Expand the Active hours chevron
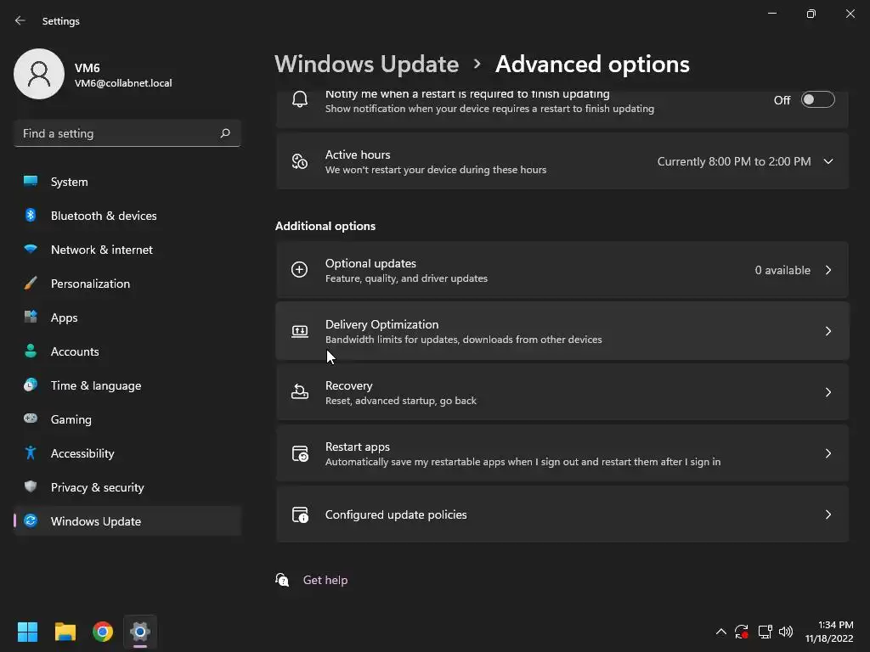The image size is (870, 652). coord(828,161)
